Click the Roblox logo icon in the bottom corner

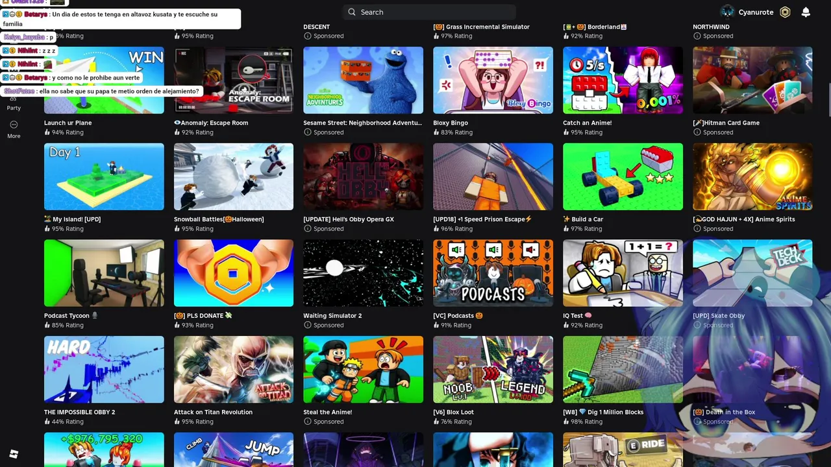pyautogui.click(x=14, y=454)
